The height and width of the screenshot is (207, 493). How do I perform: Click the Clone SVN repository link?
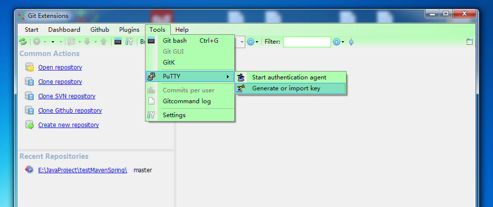pyautogui.click(x=67, y=96)
